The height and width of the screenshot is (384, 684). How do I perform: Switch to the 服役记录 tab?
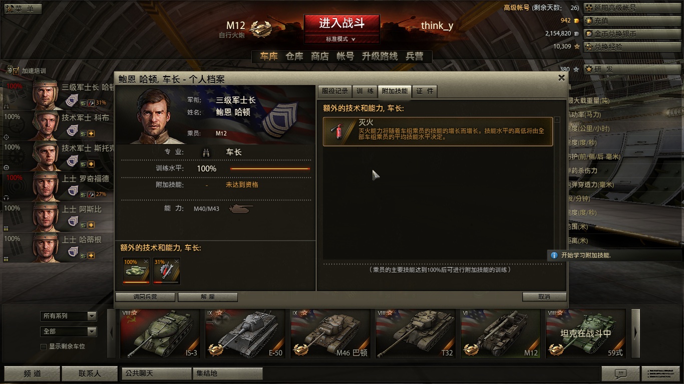[x=334, y=91]
